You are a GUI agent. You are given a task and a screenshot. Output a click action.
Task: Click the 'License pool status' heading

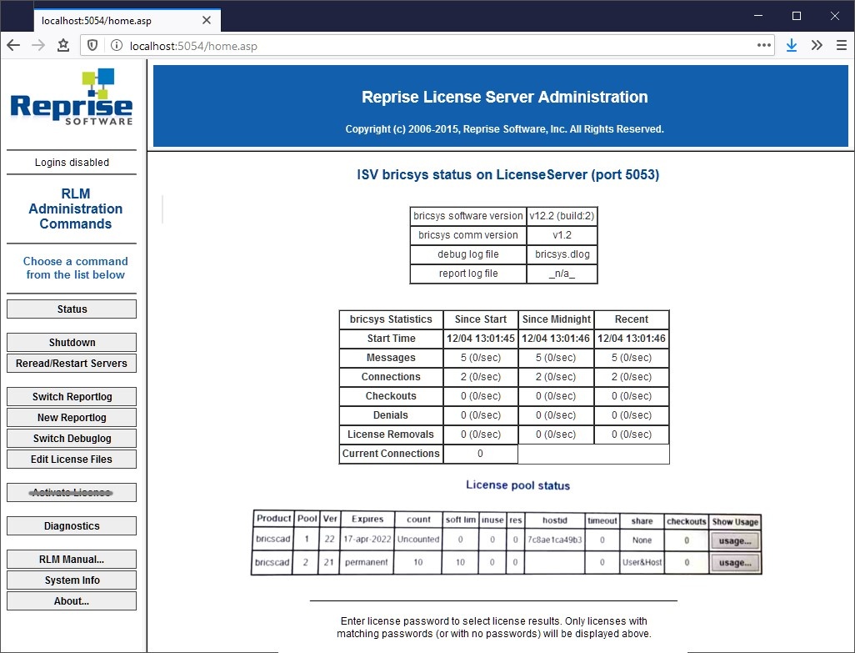coord(518,485)
